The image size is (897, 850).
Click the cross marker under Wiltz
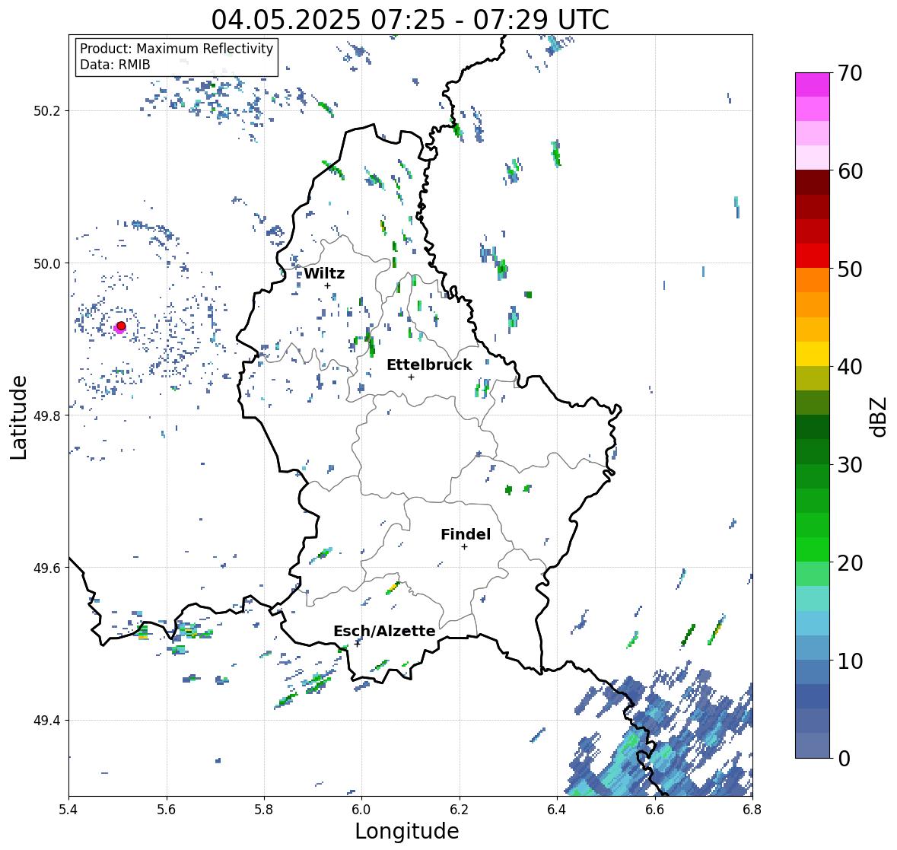327,285
